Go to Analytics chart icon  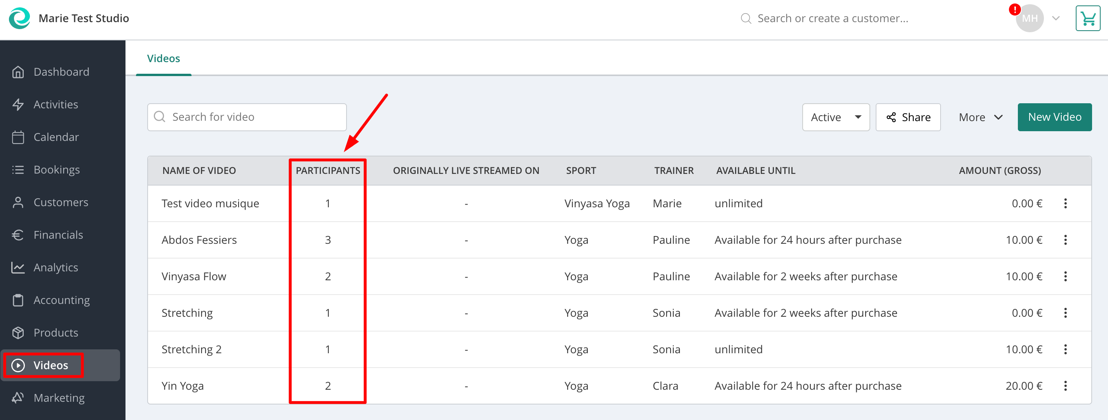tap(18, 267)
